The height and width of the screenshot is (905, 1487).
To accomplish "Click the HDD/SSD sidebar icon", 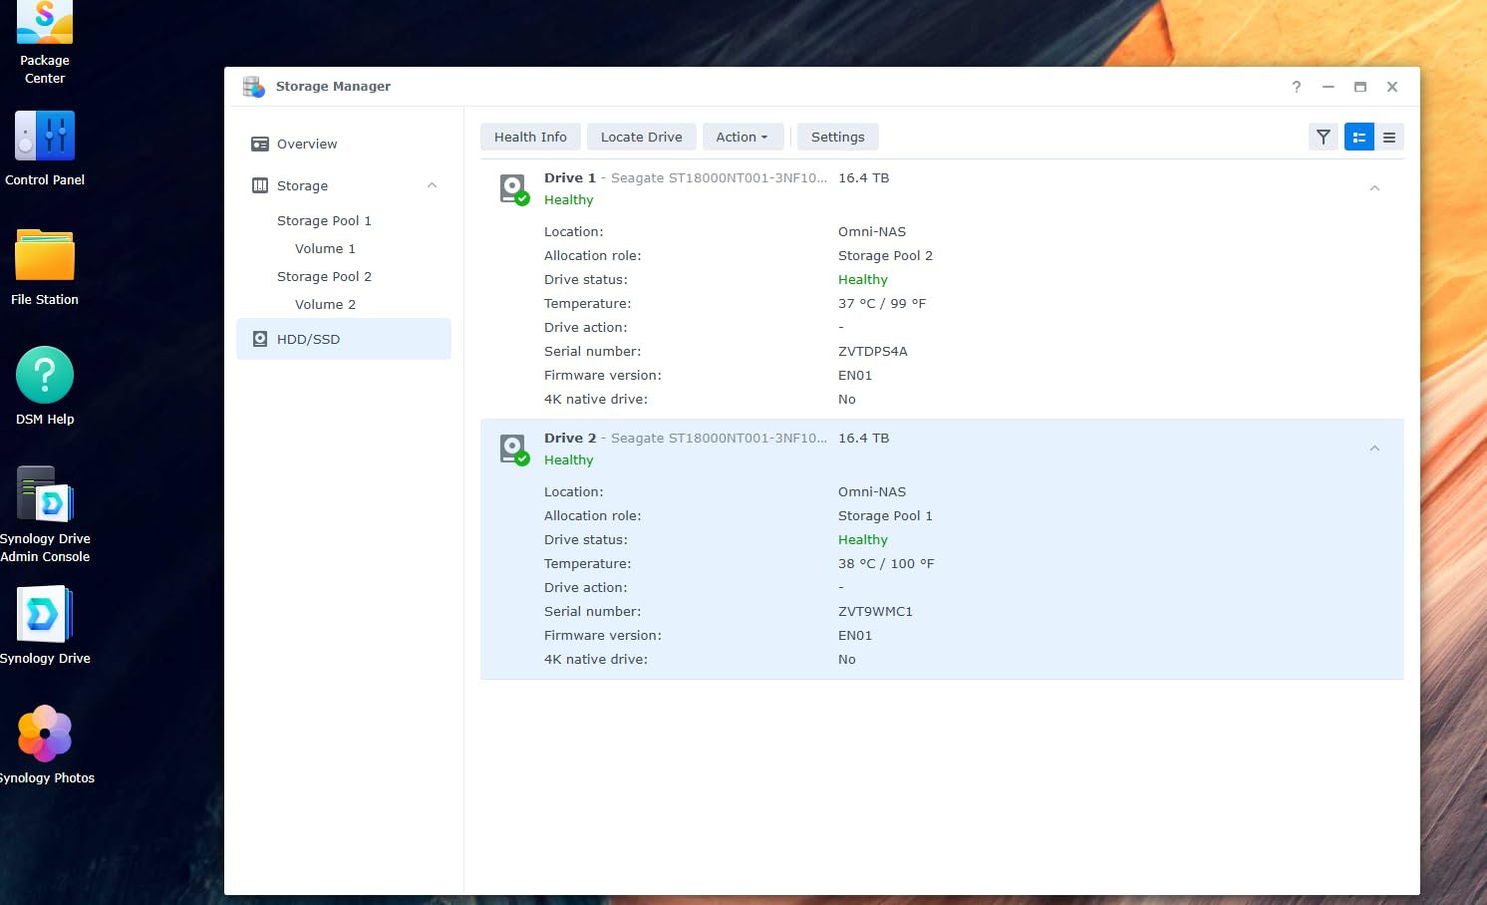I will coord(260,339).
